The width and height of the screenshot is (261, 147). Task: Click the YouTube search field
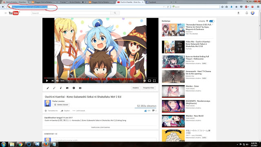(x=71, y=13)
